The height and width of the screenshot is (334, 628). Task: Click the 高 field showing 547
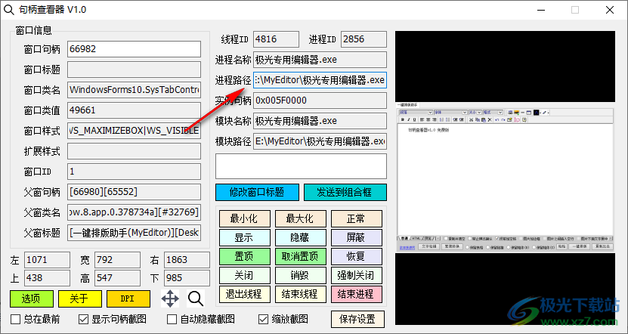(x=117, y=278)
